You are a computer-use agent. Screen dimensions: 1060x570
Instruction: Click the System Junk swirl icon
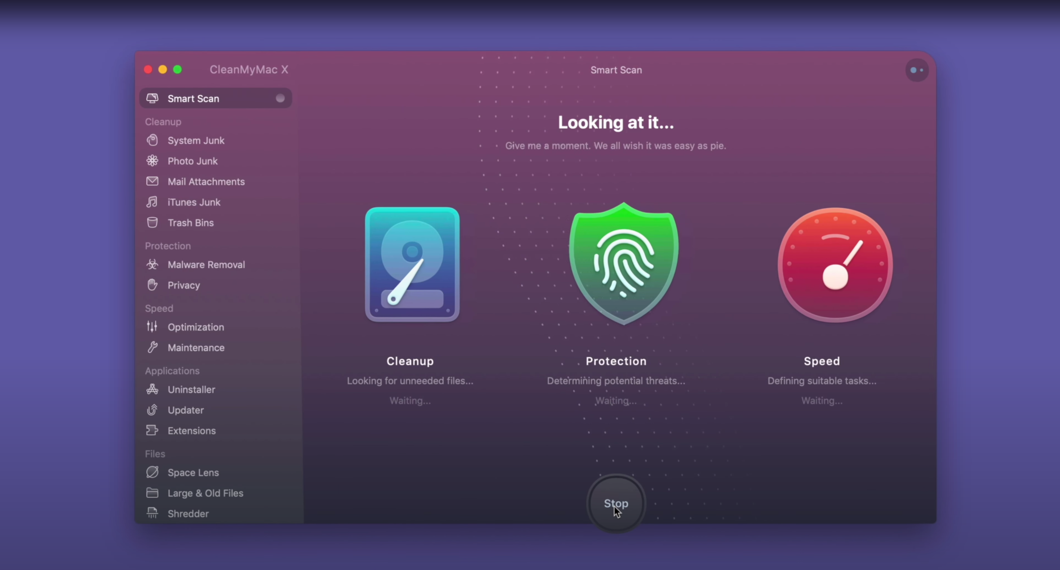[x=152, y=140]
